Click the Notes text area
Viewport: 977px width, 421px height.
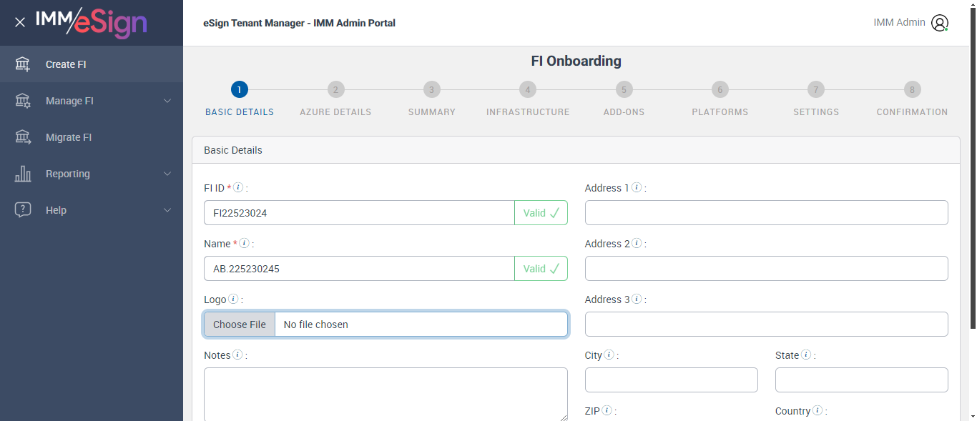386,394
